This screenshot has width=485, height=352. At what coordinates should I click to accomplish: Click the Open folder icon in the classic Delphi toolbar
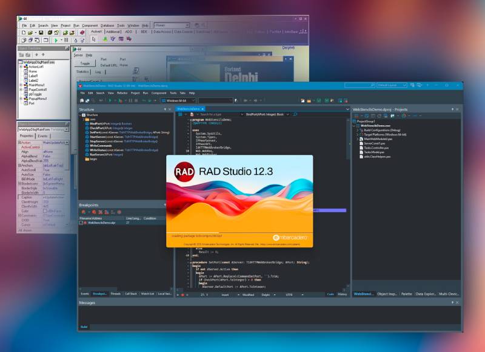[30, 33]
